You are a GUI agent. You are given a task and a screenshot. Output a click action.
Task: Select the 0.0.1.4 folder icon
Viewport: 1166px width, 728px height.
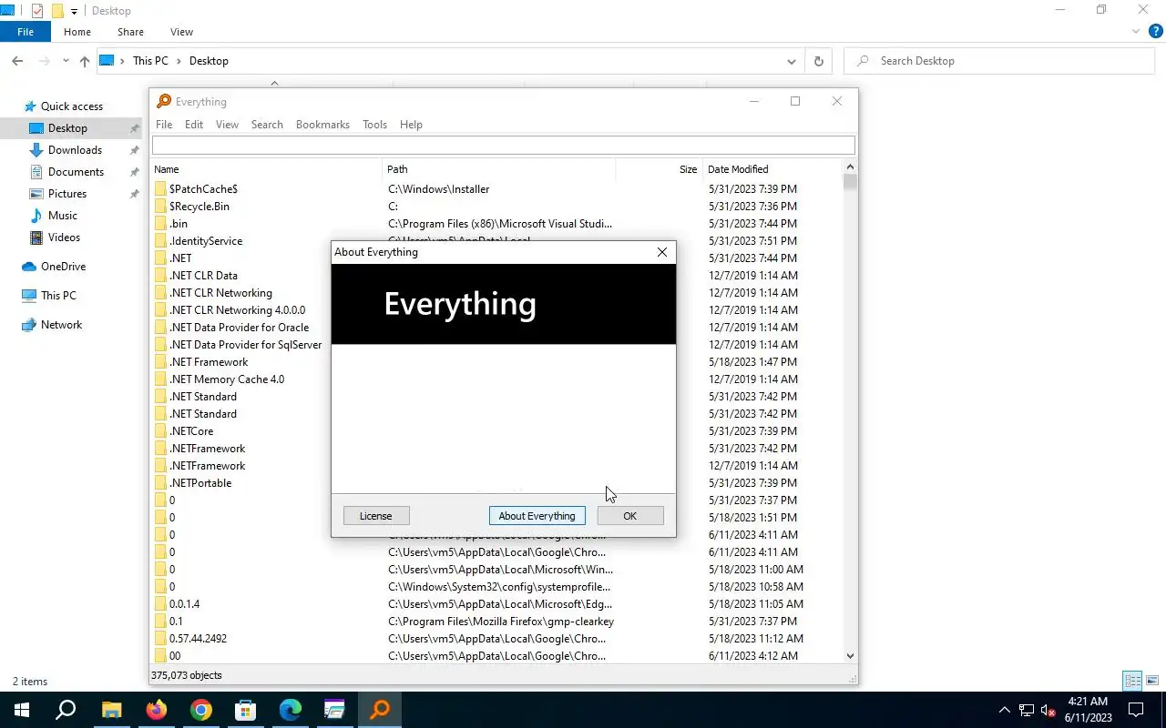click(x=160, y=604)
